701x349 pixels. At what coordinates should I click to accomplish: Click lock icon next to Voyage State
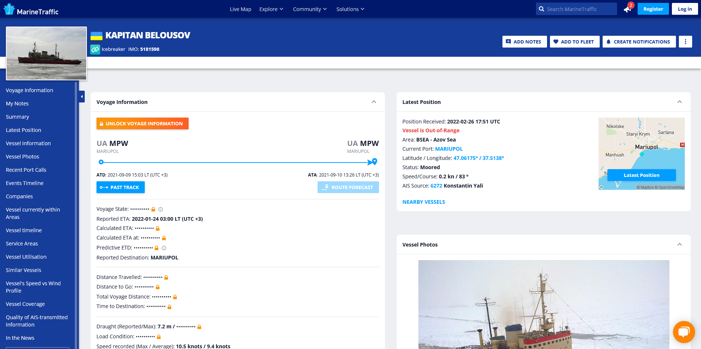(x=153, y=209)
